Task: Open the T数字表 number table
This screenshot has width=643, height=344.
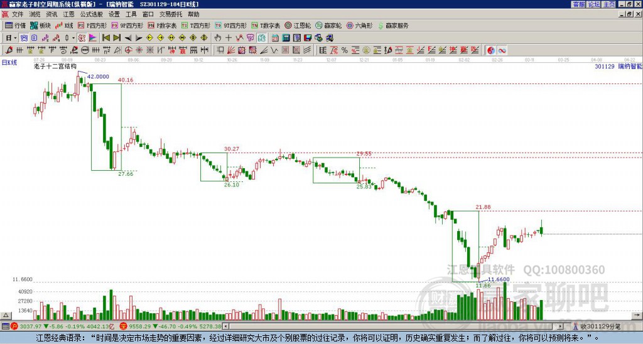Action: (x=266, y=25)
